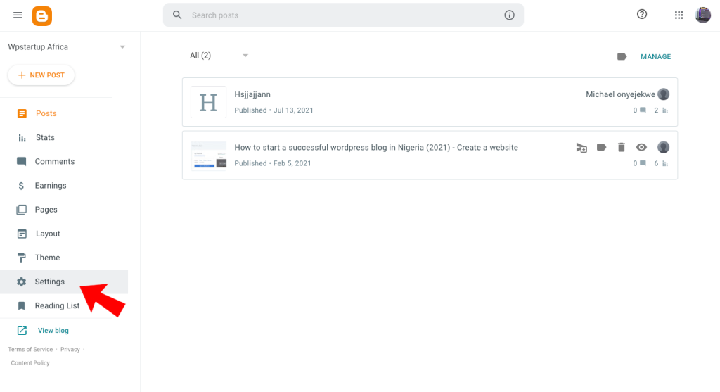Open the Help question mark icon
720x392 pixels.
(641, 15)
